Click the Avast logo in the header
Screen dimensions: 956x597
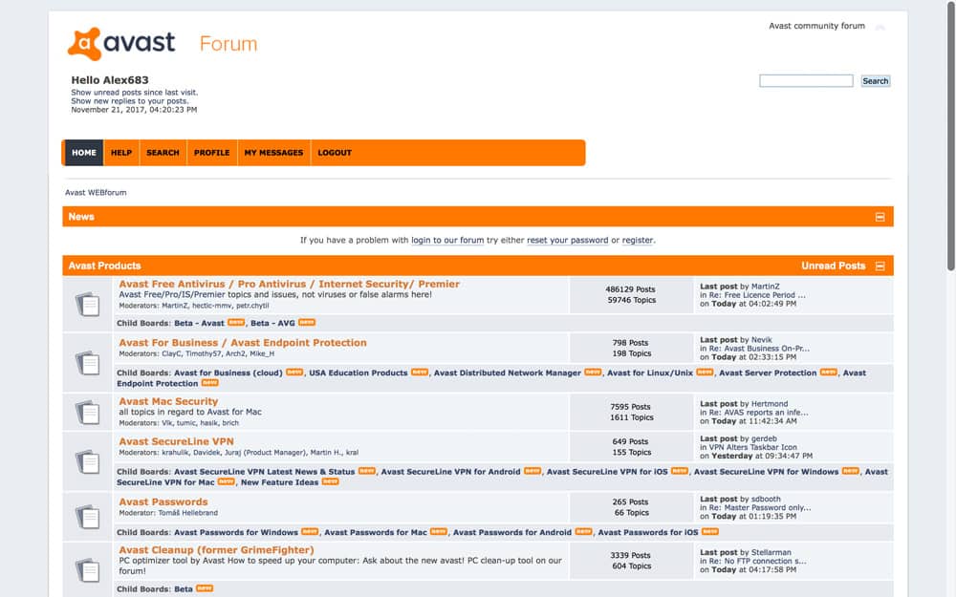121,43
